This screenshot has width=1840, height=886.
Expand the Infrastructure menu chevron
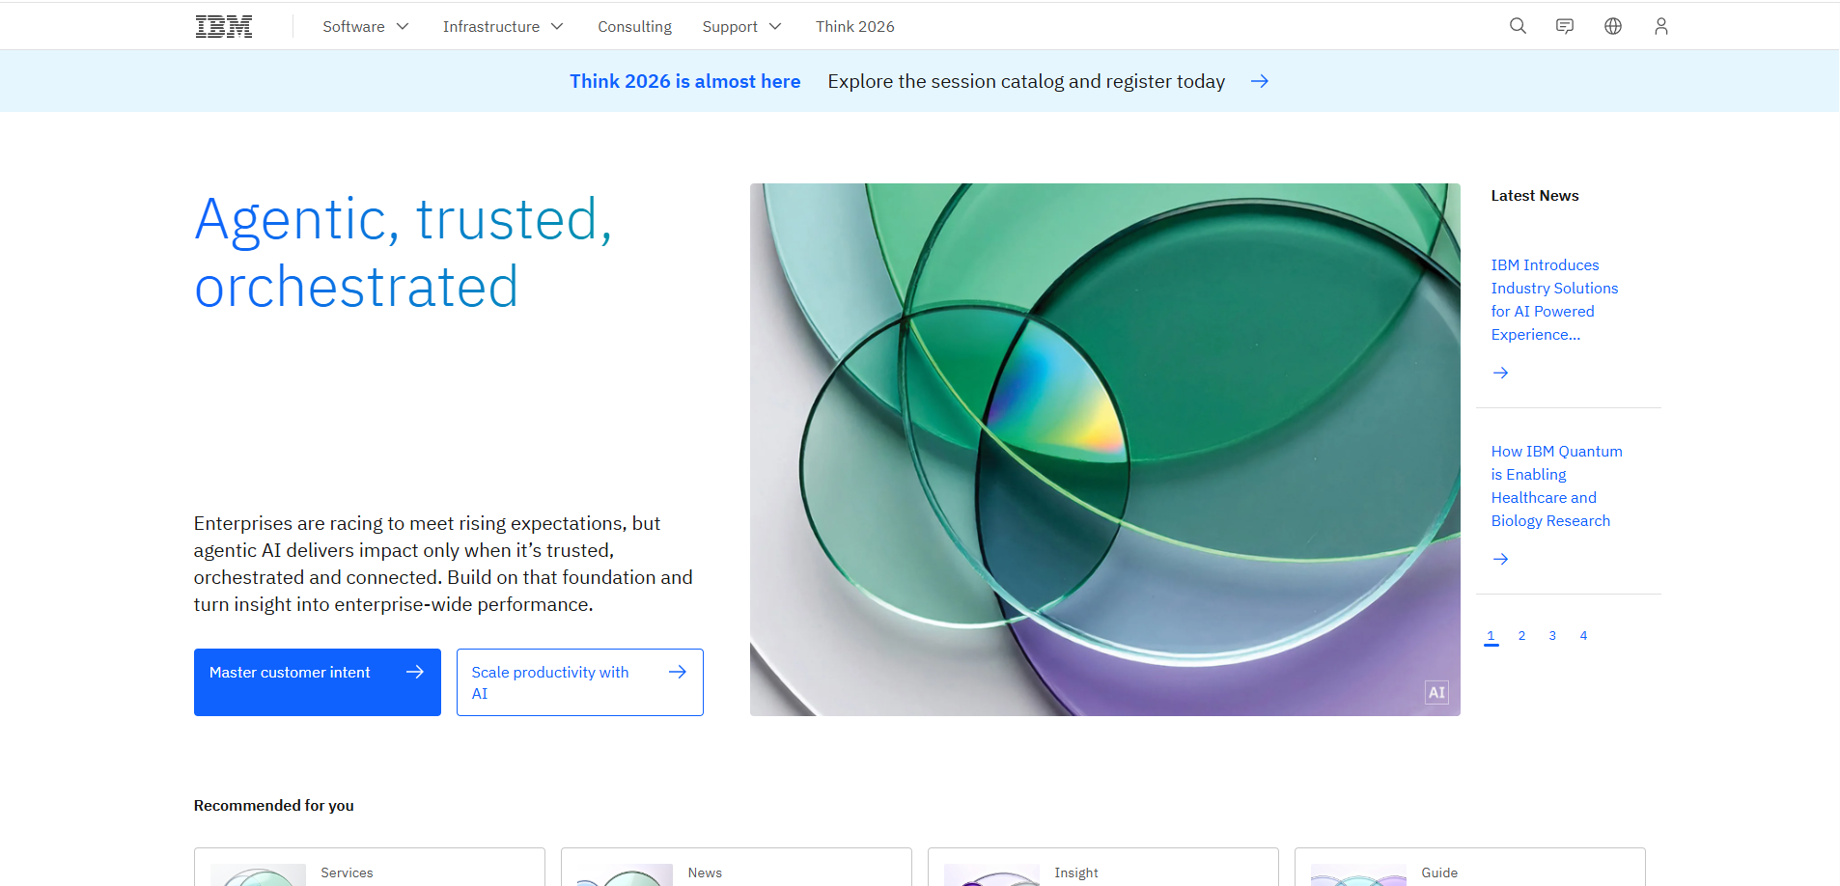(x=557, y=26)
